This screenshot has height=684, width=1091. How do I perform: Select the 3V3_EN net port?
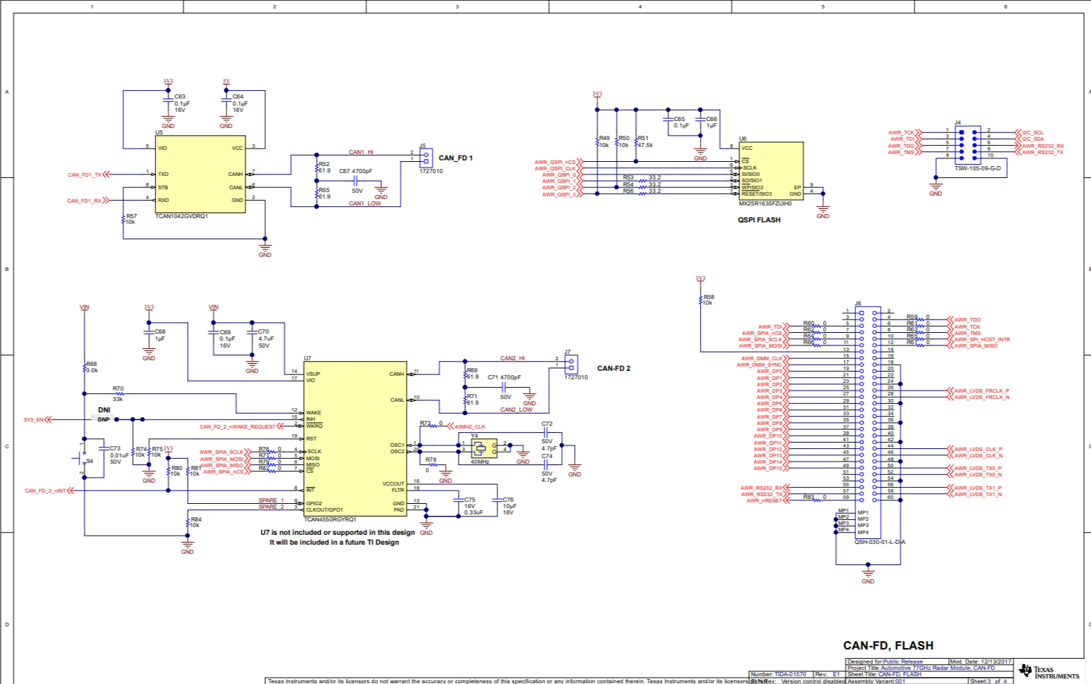tap(35, 419)
